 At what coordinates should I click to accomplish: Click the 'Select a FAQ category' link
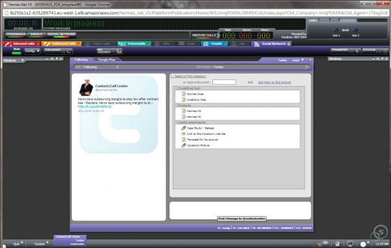pos(189,76)
